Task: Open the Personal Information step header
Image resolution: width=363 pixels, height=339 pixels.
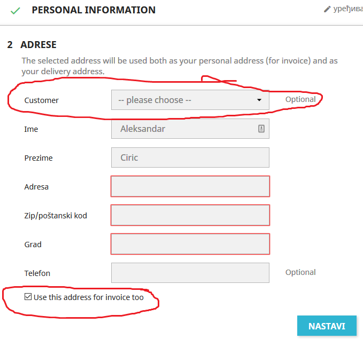Action: point(94,10)
